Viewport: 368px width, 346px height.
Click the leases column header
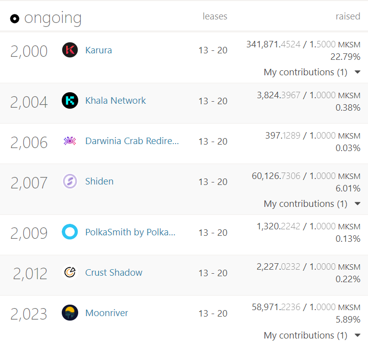coord(215,16)
